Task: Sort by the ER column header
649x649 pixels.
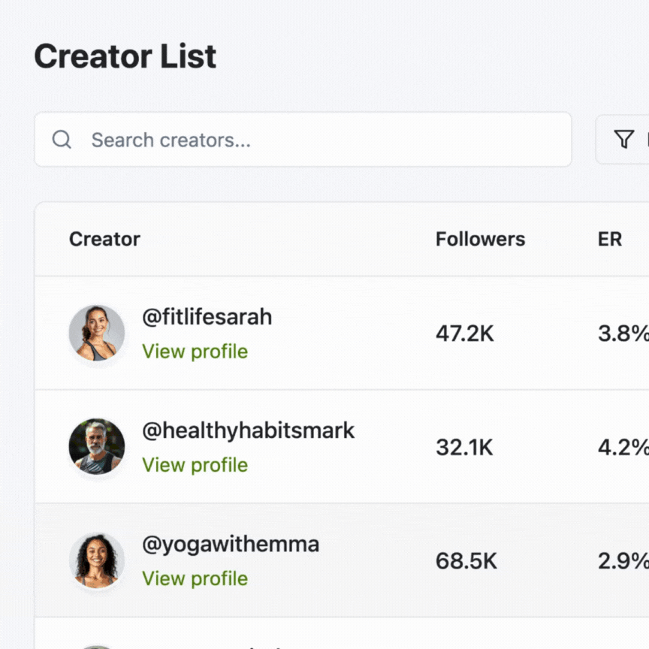Action: [610, 240]
